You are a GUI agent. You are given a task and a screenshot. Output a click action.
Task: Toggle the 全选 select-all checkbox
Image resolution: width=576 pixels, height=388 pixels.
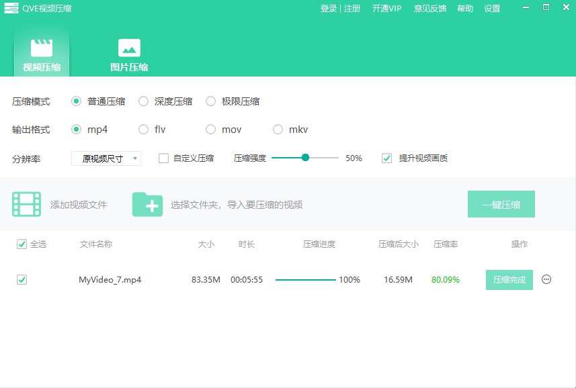[22, 244]
